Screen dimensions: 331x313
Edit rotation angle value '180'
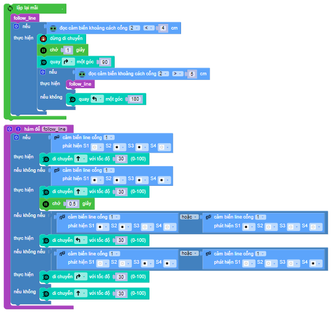pos(135,99)
